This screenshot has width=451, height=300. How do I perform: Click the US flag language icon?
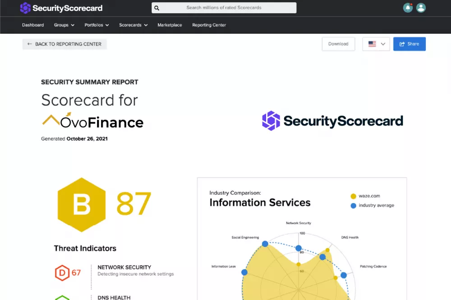372,44
